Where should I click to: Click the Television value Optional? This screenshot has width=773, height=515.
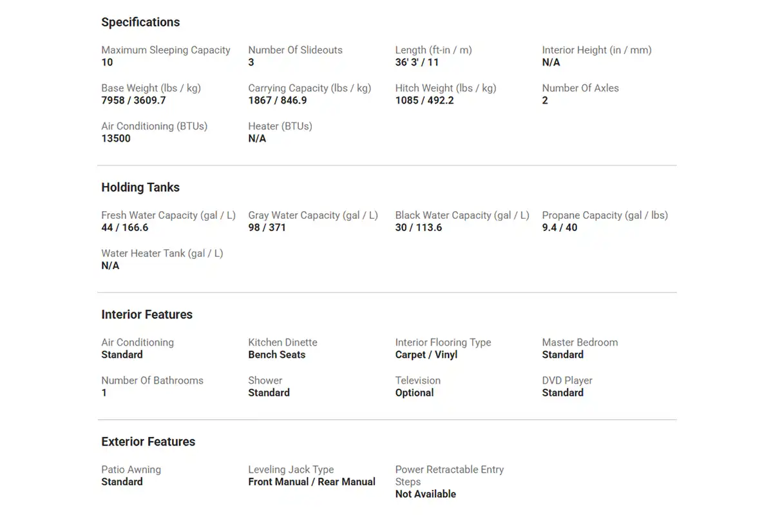coord(414,393)
